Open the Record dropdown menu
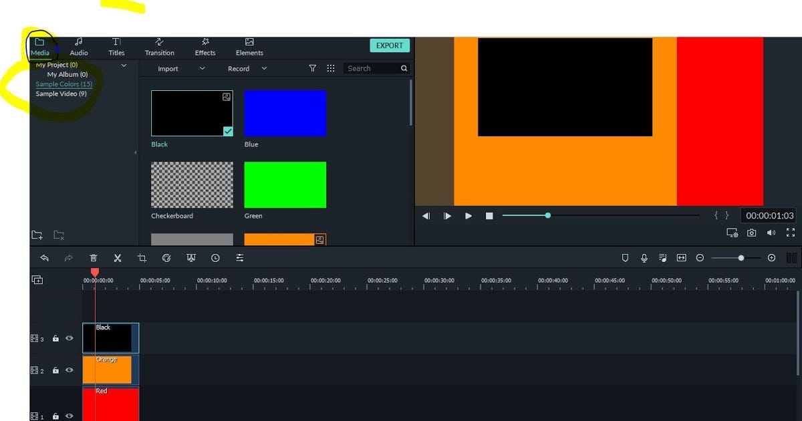This screenshot has width=802, height=421. (264, 68)
